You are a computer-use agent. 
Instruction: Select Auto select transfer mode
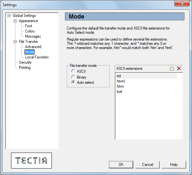click(73, 82)
